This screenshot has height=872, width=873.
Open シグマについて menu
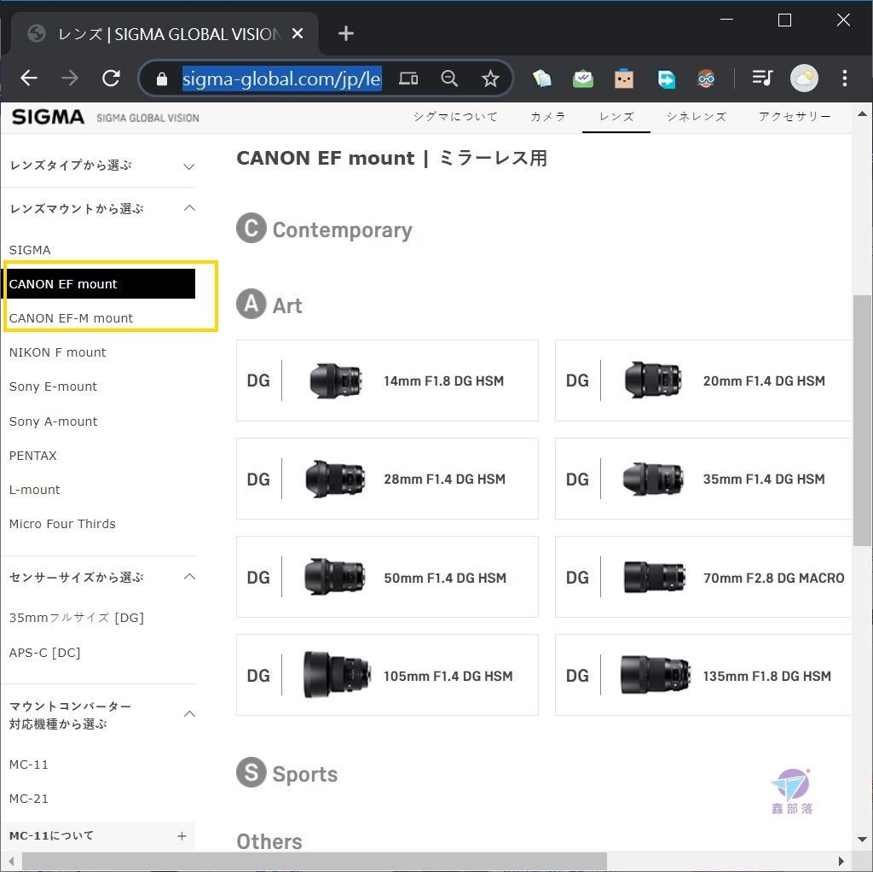455,116
